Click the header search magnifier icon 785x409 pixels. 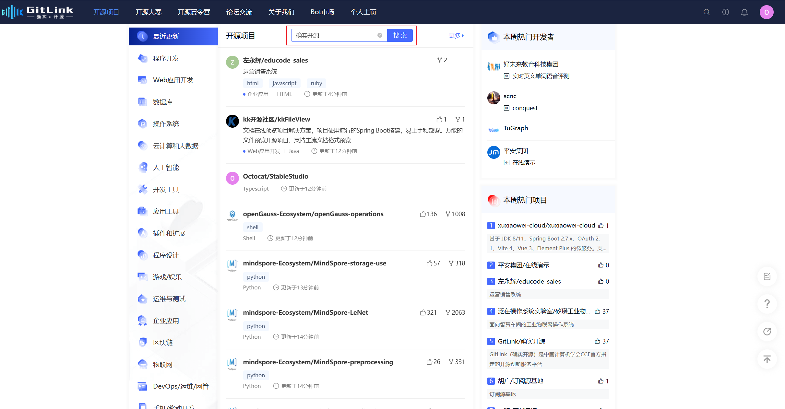tap(707, 12)
